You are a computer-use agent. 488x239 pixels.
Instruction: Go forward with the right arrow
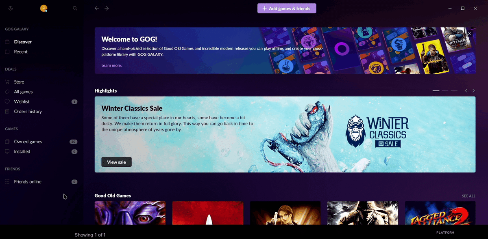pos(107,8)
